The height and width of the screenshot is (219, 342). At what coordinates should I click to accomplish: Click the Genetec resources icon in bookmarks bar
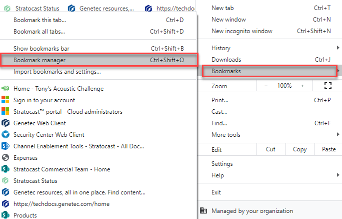[x=71, y=9]
